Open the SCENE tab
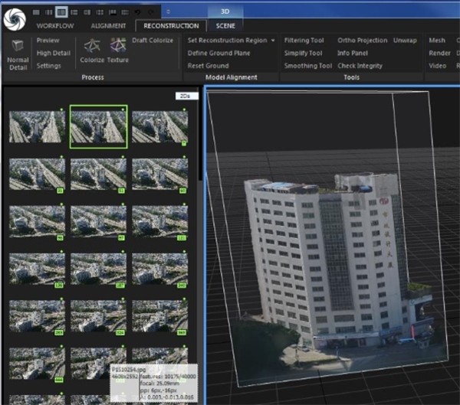 (x=225, y=26)
